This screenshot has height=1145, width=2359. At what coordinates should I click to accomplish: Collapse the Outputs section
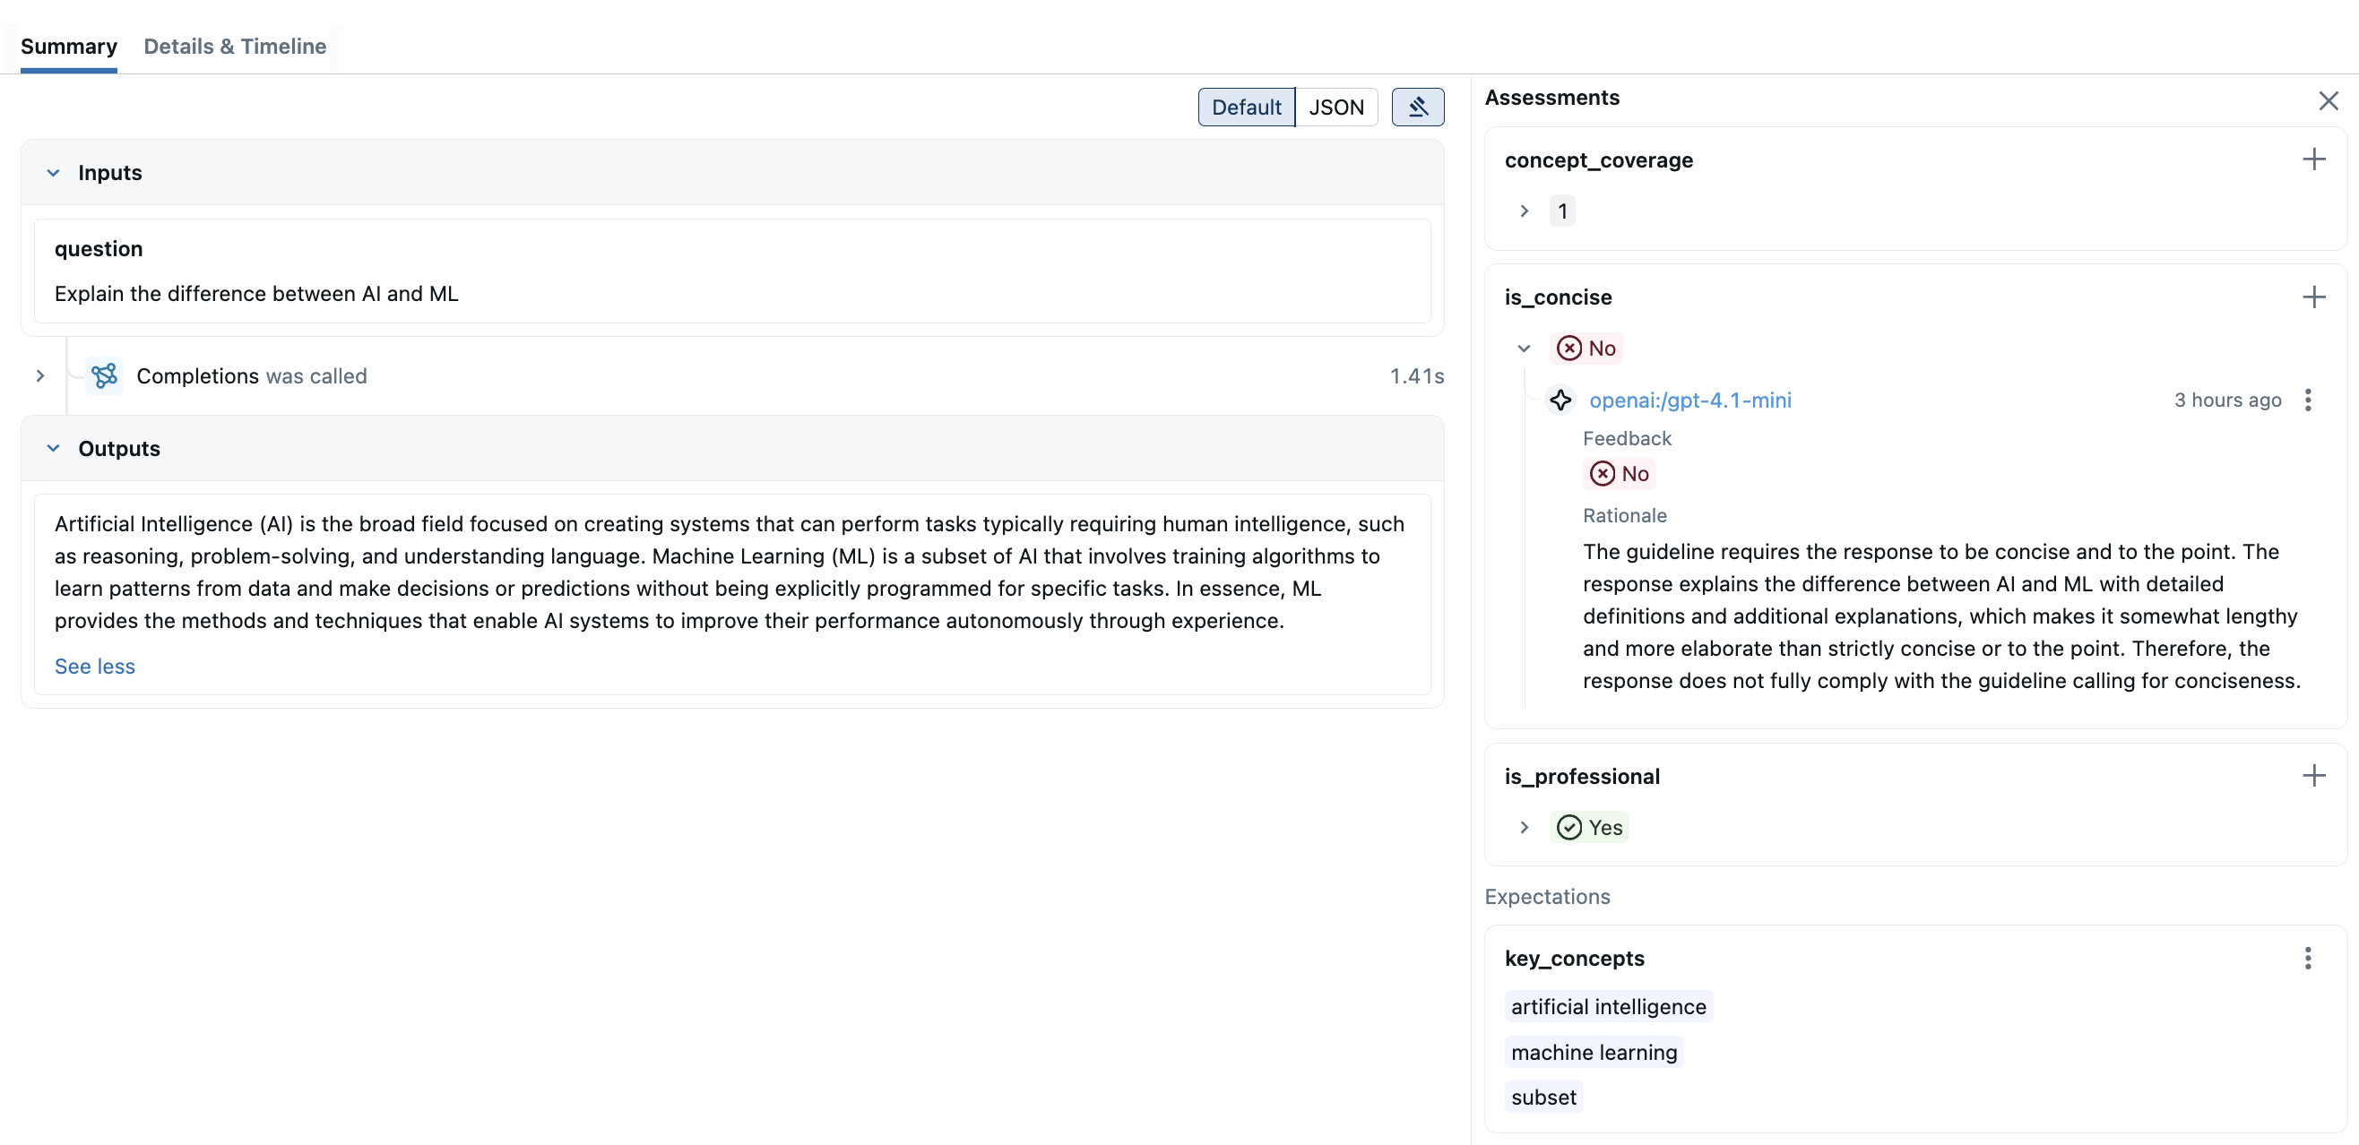pyautogui.click(x=53, y=449)
